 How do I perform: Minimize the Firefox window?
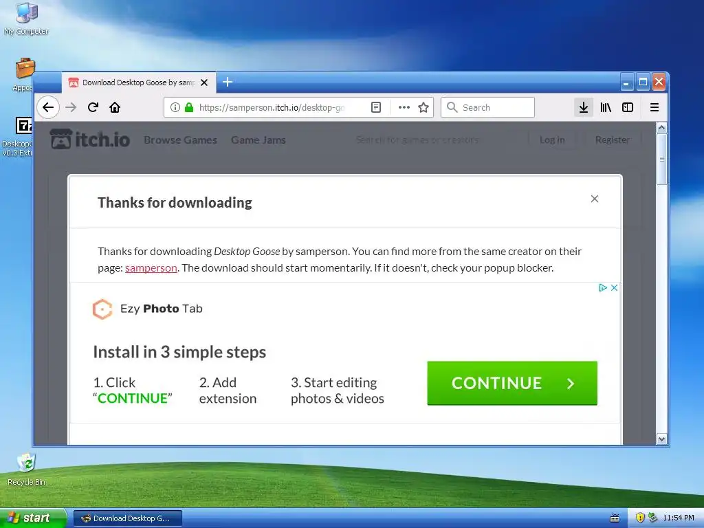pos(626,82)
